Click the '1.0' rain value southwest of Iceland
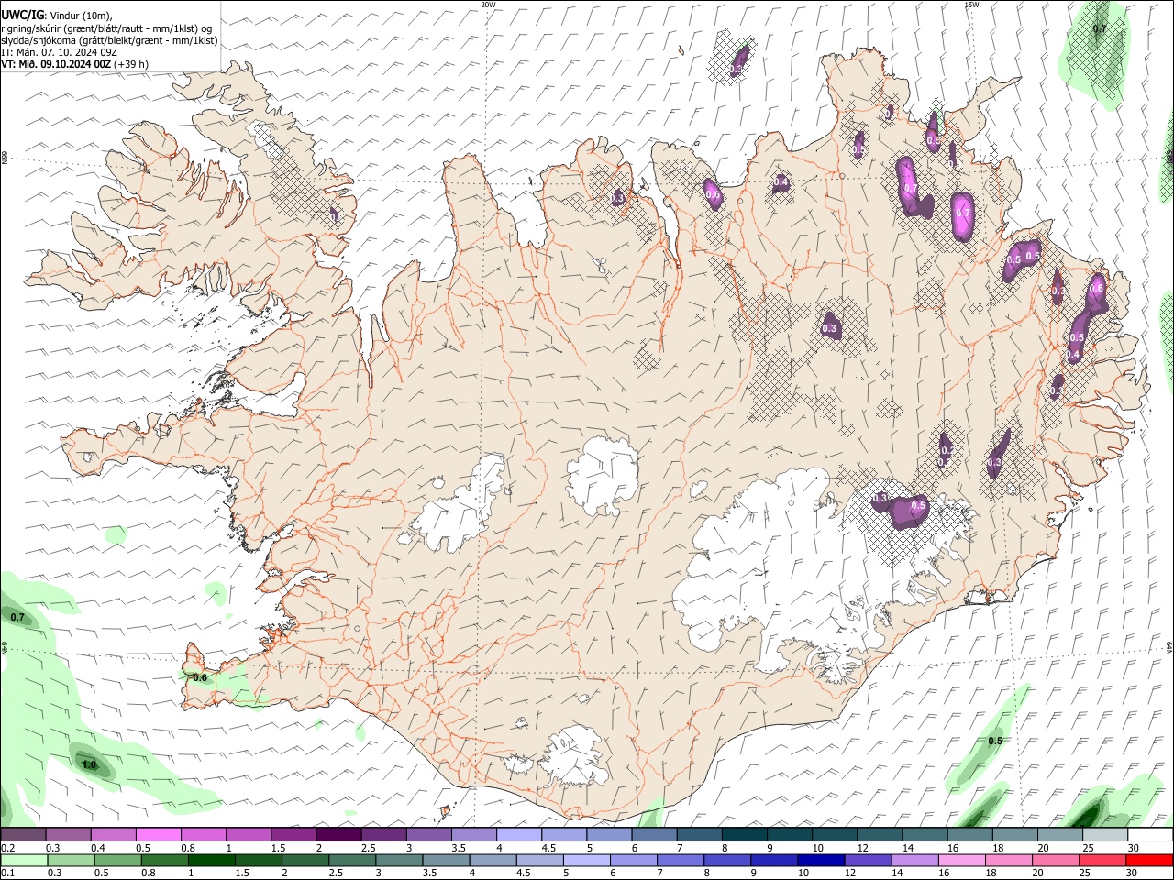This screenshot has width=1174, height=880. (x=89, y=764)
